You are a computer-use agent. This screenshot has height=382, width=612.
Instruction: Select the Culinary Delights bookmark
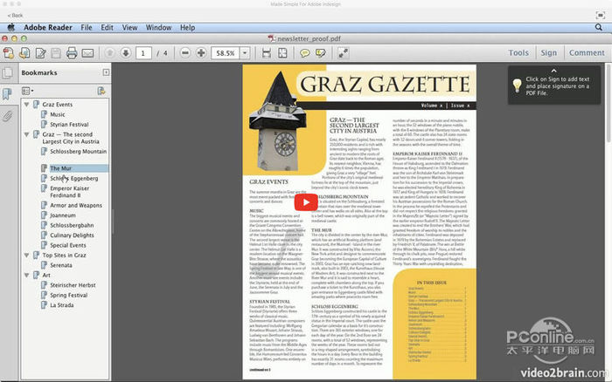tap(72, 235)
